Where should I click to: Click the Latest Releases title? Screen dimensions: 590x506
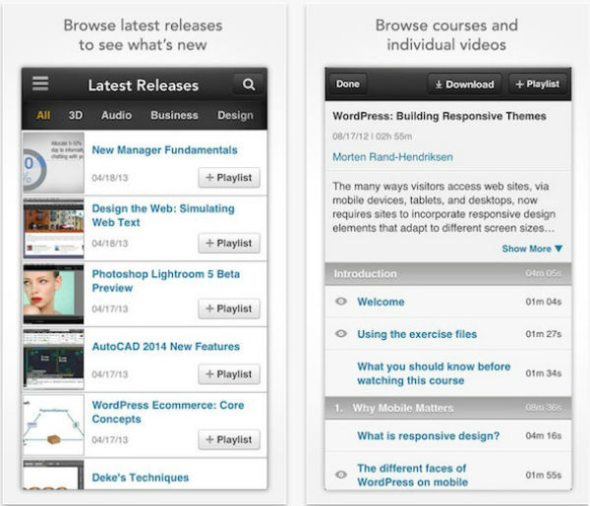click(144, 85)
